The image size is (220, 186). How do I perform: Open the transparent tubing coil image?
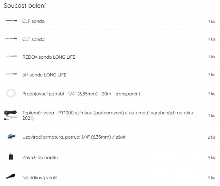[x=11, y=93]
